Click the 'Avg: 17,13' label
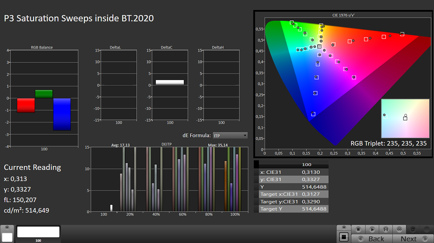 pos(120,145)
